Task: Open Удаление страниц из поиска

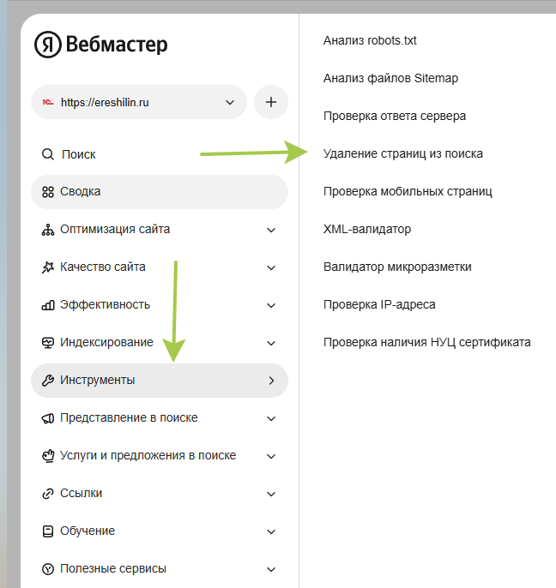Action: click(x=402, y=153)
